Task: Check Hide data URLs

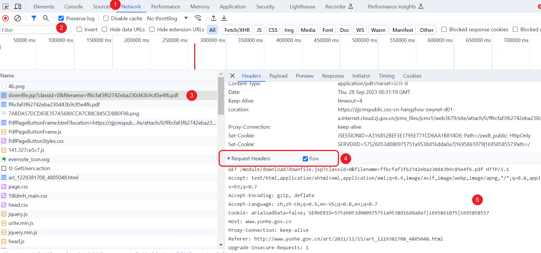Action: [104, 29]
